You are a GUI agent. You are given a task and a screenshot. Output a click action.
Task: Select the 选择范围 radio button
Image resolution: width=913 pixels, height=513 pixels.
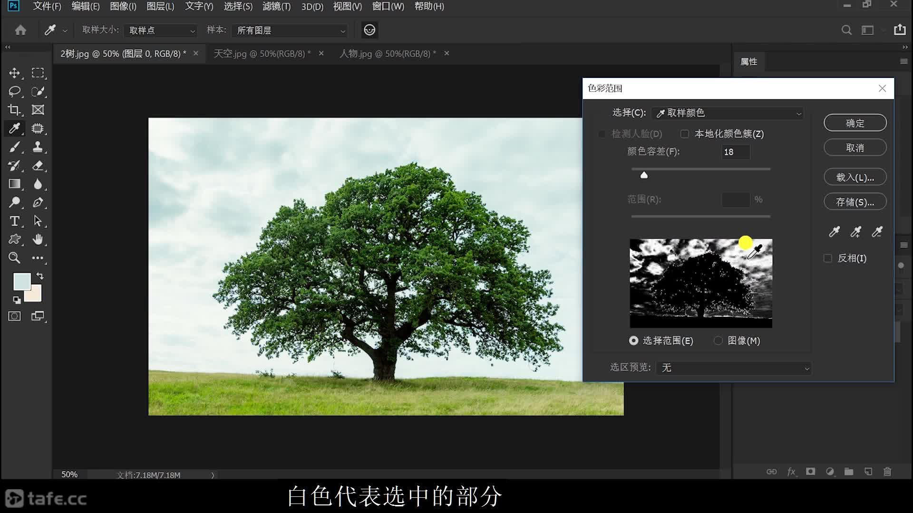pyautogui.click(x=633, y=341)
